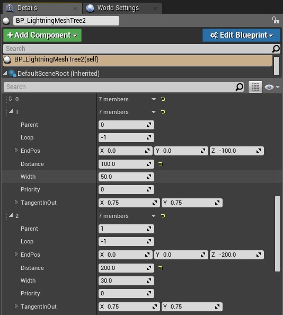Click element 2 Distance field 200.0

point(126,268)
